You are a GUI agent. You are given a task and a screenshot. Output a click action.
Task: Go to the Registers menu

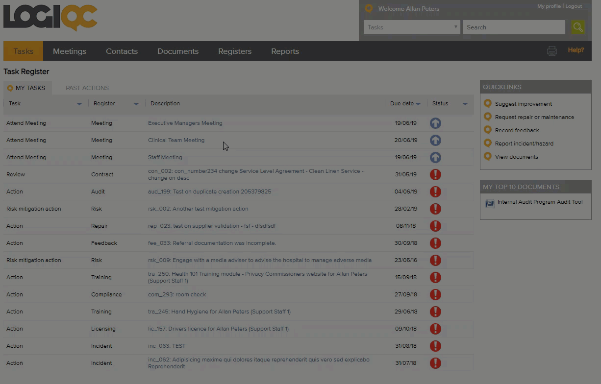(x=235, y=51)
